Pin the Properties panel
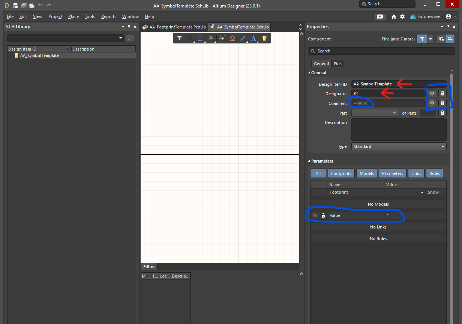Screen dimensions: 462x324 click(448, 27)
